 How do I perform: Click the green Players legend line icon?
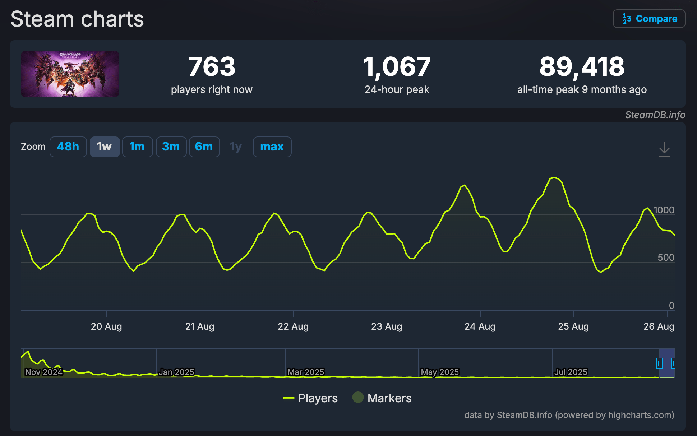tap(289, 398)
